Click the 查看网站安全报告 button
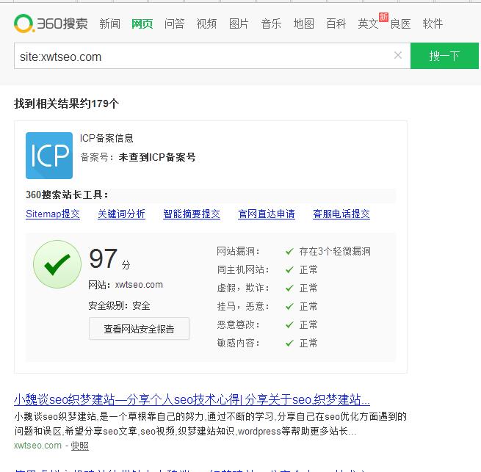 tap(139, 329)
